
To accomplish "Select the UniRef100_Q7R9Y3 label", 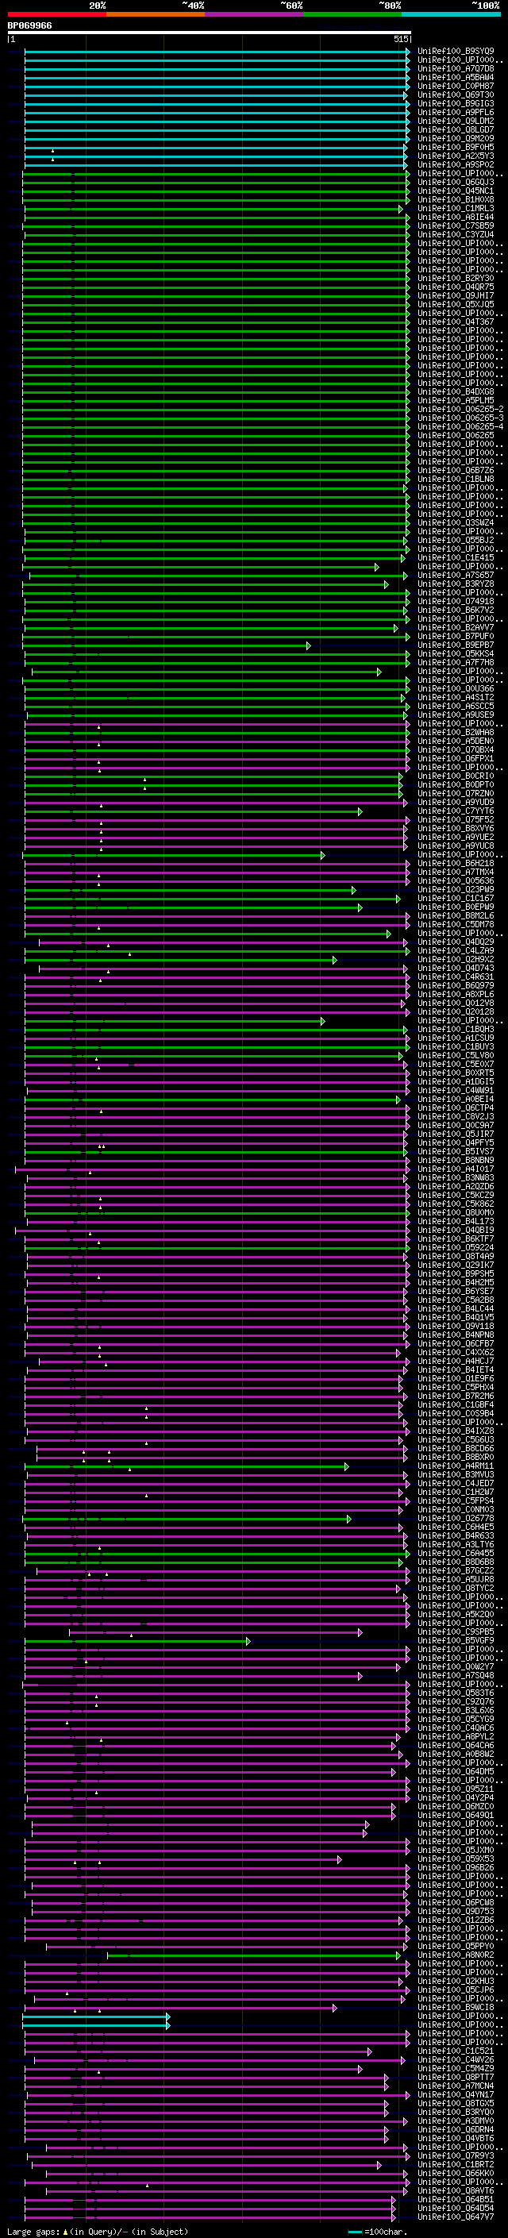I will [x=456, y=2155].
